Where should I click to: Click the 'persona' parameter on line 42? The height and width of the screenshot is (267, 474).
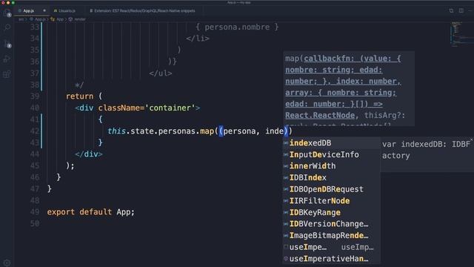click(x=239, y=131)
